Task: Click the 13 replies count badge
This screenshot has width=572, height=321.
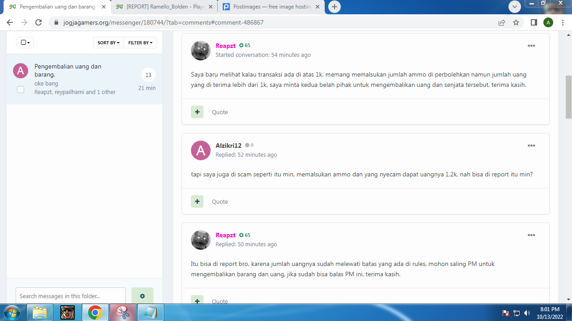Action: [148, 75]
